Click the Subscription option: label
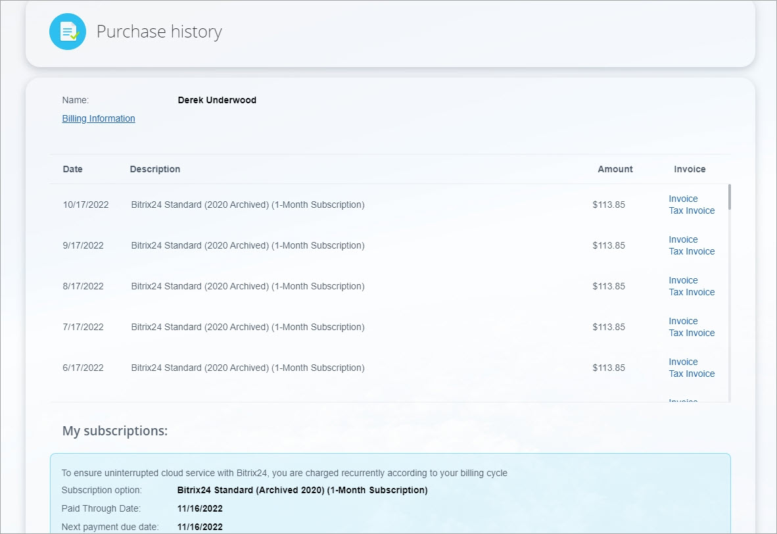The image size is (777, 534). tap(102, 490)
